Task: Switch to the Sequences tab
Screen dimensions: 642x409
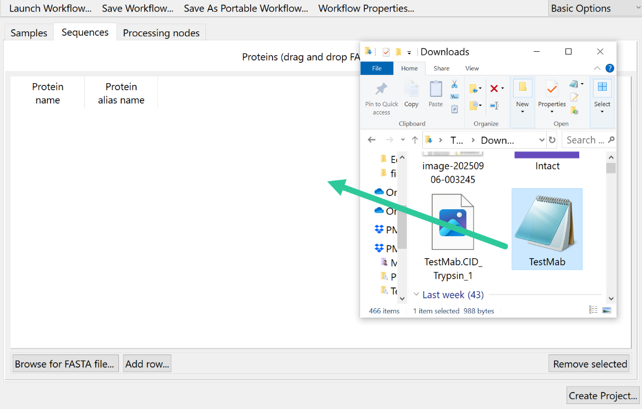Action: [x=85, y=32]
